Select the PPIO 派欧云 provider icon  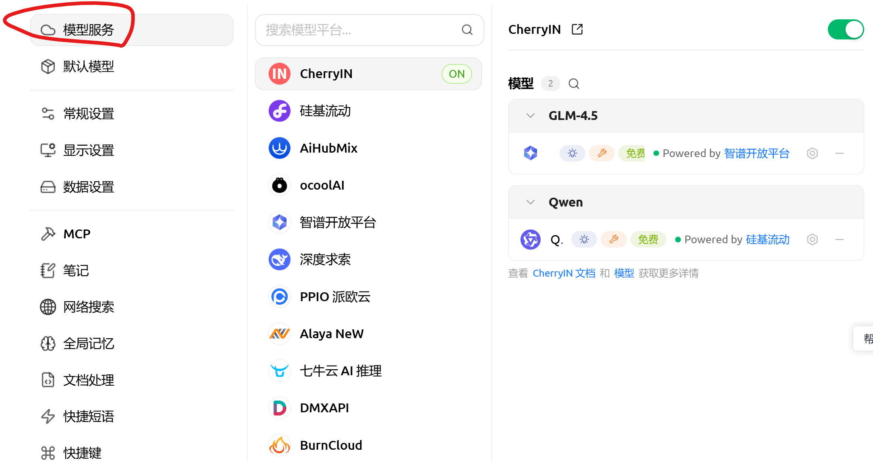[x=280, y=297]
